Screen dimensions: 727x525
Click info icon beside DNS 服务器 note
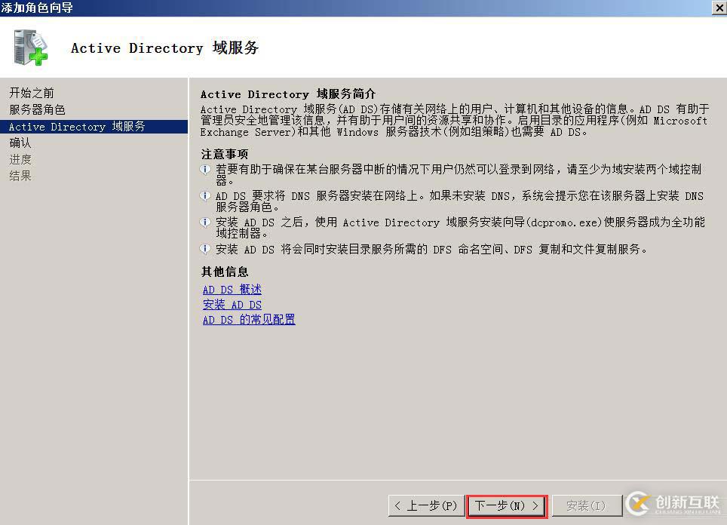pos(205,195)
